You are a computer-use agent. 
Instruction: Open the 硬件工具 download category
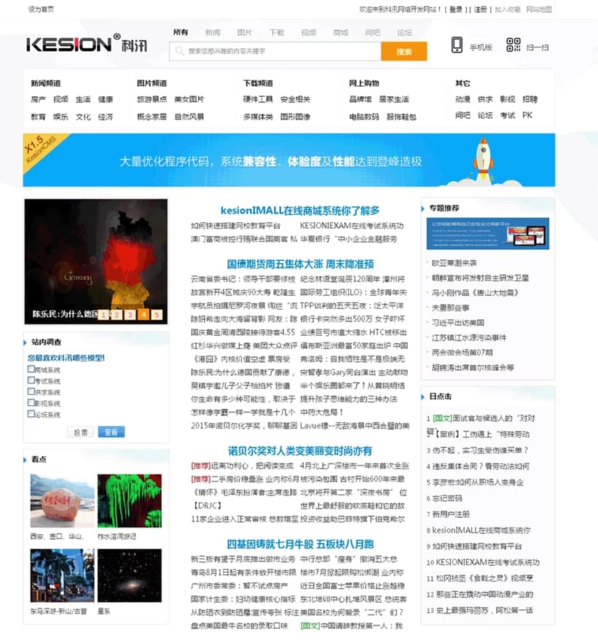coord(258,99)
